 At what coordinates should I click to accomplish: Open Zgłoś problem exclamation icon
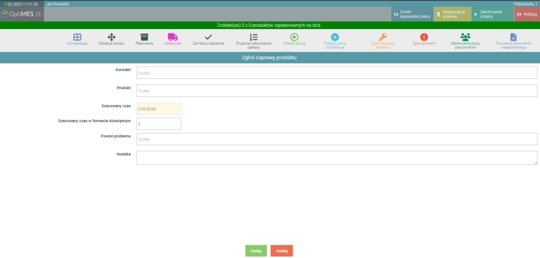424,37
